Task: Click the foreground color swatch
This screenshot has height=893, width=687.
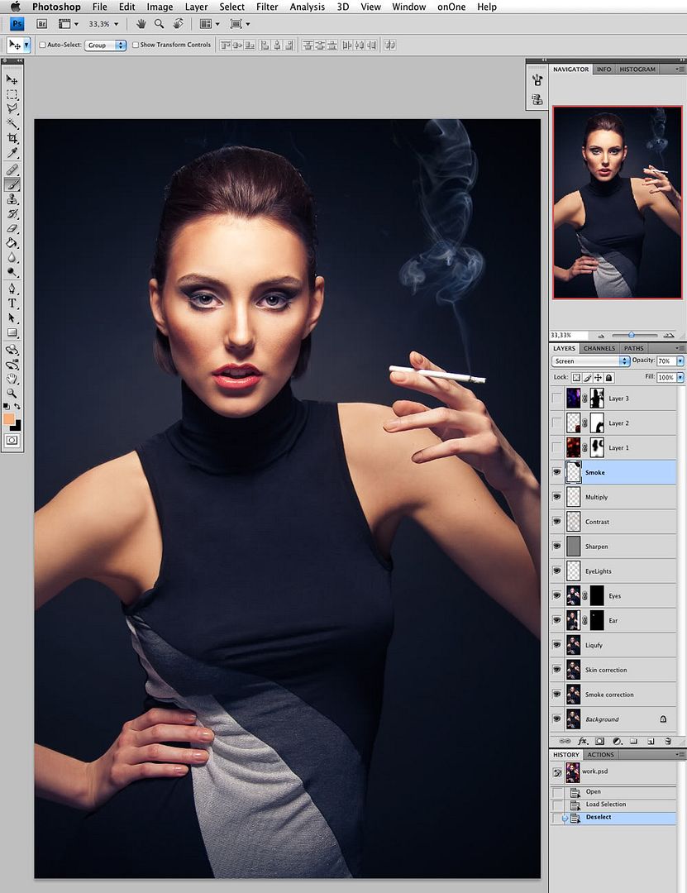Action: (8, 418)
